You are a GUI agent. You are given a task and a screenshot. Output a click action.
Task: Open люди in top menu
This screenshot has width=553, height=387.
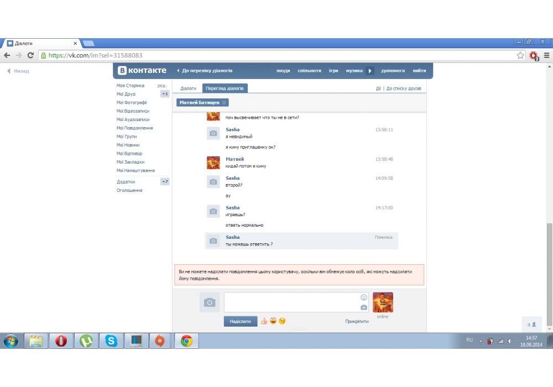[283, 71]
